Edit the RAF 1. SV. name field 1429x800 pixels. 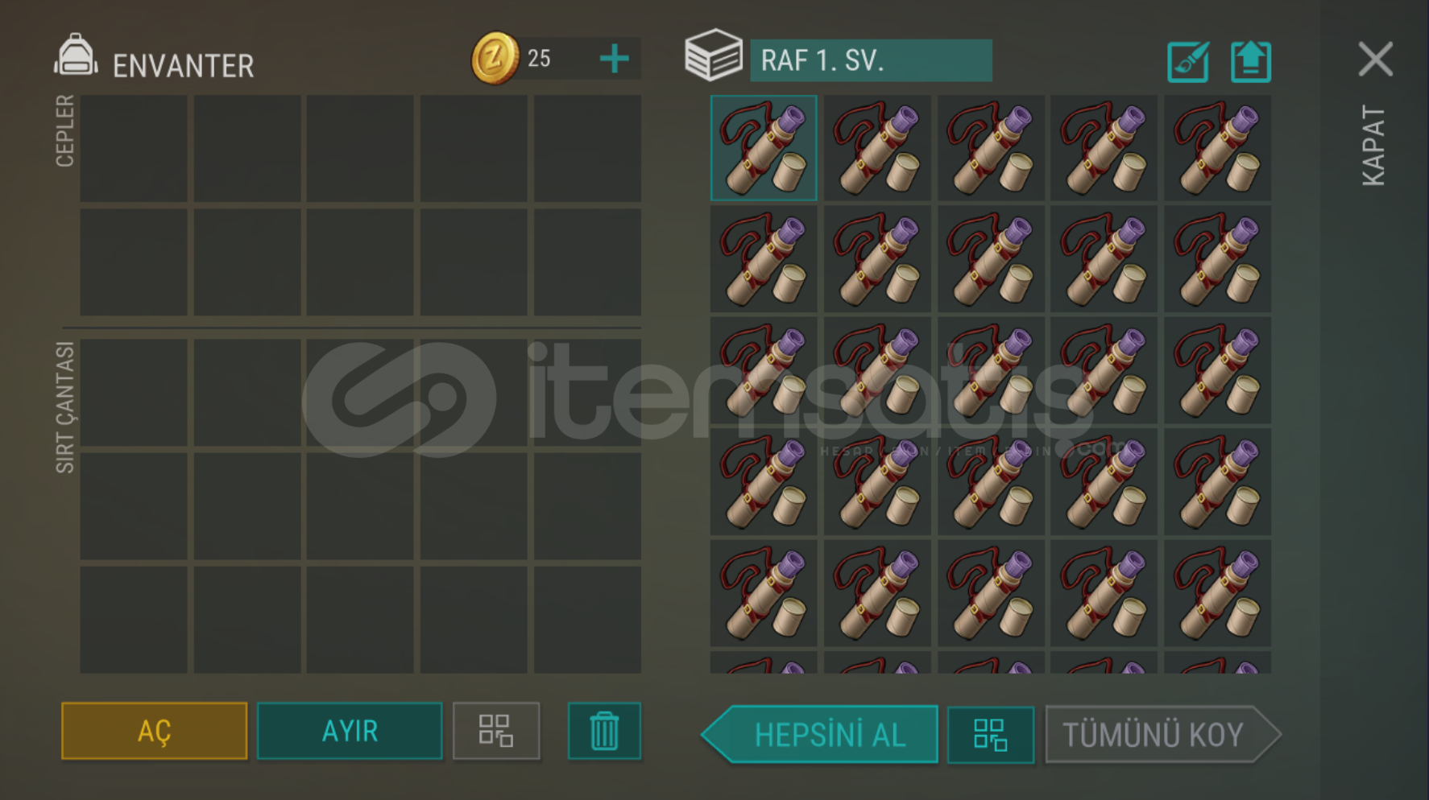(871, 60)
